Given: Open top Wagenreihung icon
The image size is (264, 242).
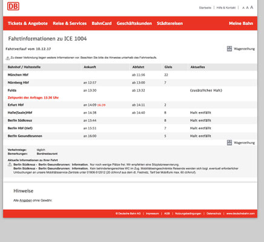Looking at the screenshot, I should coord(229,48).
